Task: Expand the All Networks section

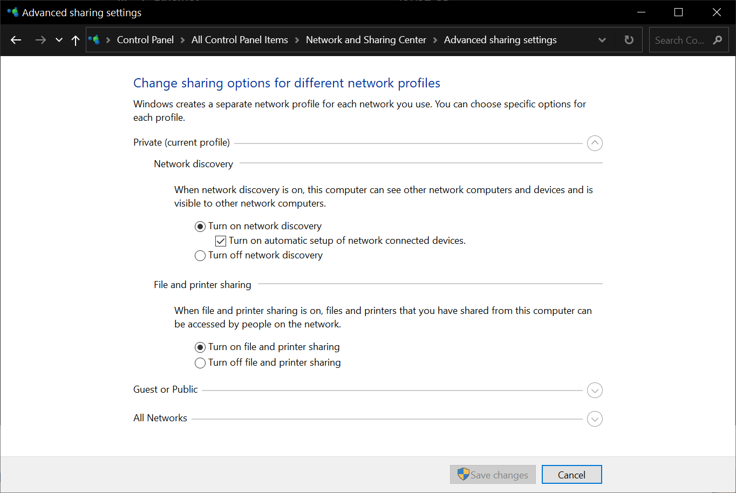Action: click(595, 419)
